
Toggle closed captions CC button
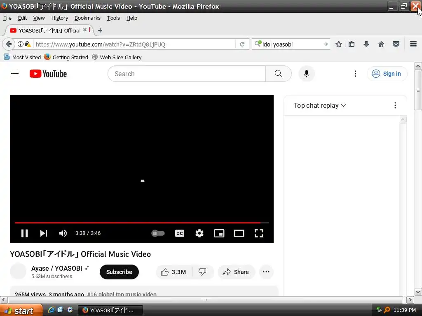(180, 233)
